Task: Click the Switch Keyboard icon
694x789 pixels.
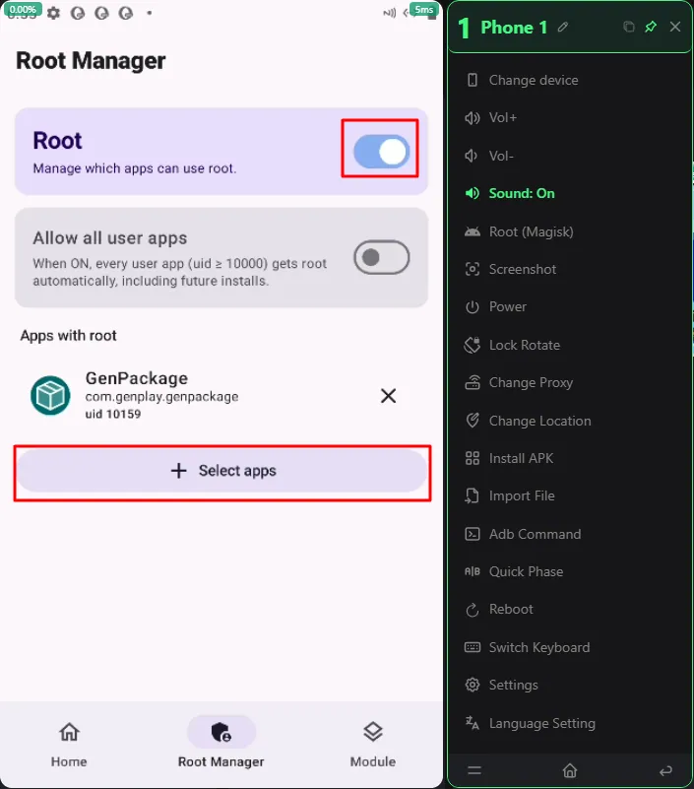Action: point(473,647)
